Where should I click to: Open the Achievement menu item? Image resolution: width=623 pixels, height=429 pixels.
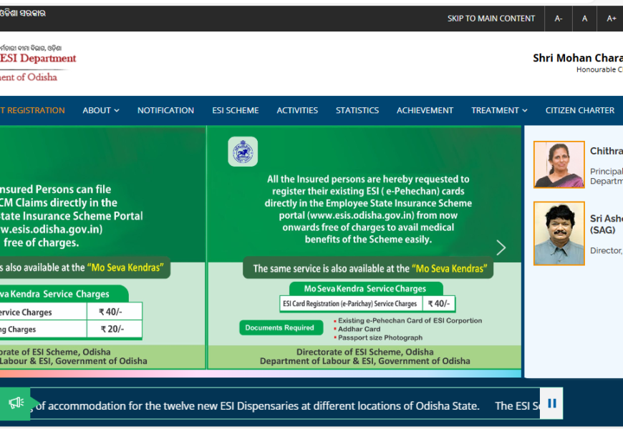tap(425, 110)
